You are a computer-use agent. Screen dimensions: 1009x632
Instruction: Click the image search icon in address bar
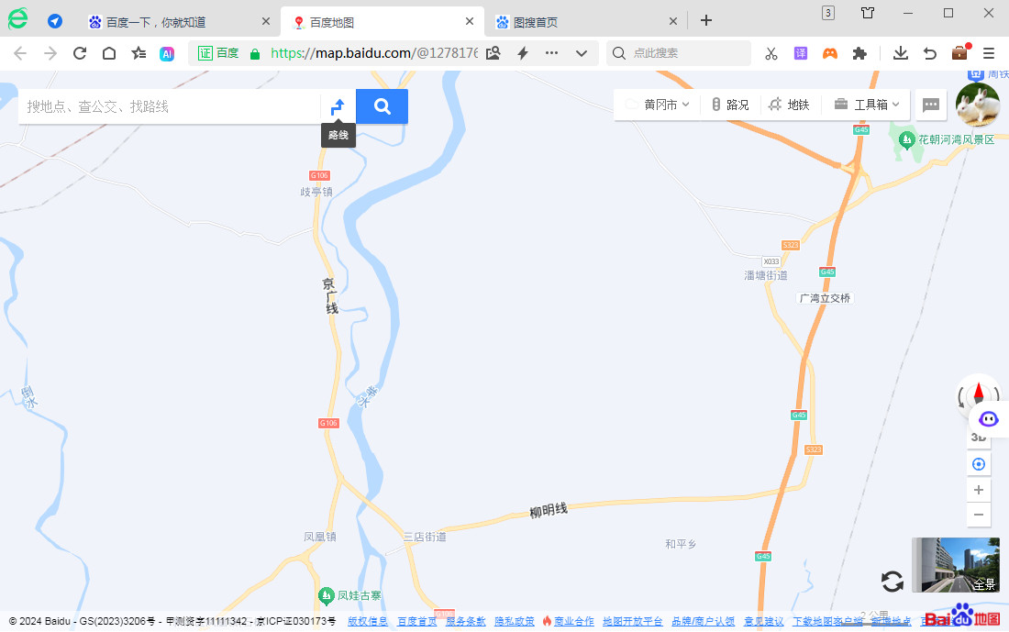click(493, 53)
